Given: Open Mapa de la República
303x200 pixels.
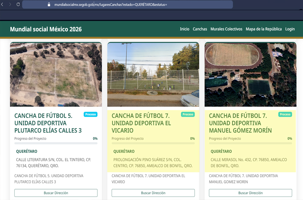Looking at the screenshot, I should [x=264, y=29].
